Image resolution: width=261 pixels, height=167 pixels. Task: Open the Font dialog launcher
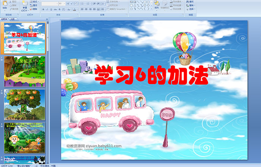78,15
